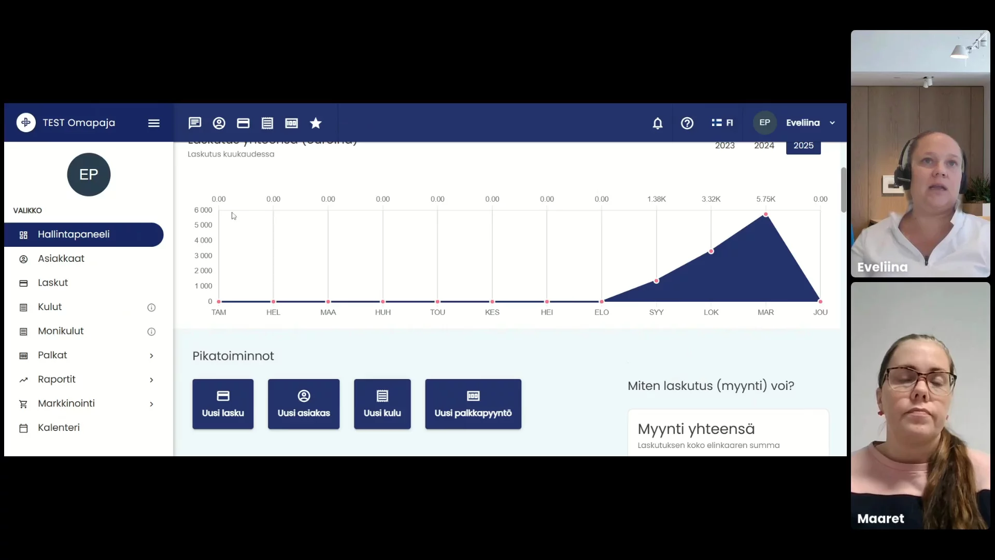Switch chart to year 2024
Viewport: 995px width, 560px height.
(x=764, y=146)
